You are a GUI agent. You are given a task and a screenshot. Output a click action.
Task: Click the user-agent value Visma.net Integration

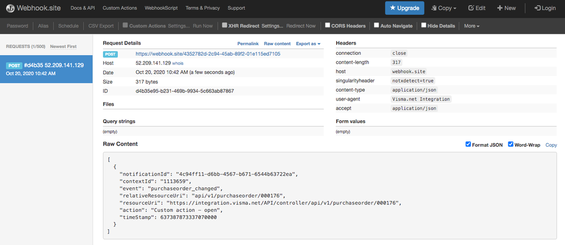pyautogui.click(x=421, y=99)
